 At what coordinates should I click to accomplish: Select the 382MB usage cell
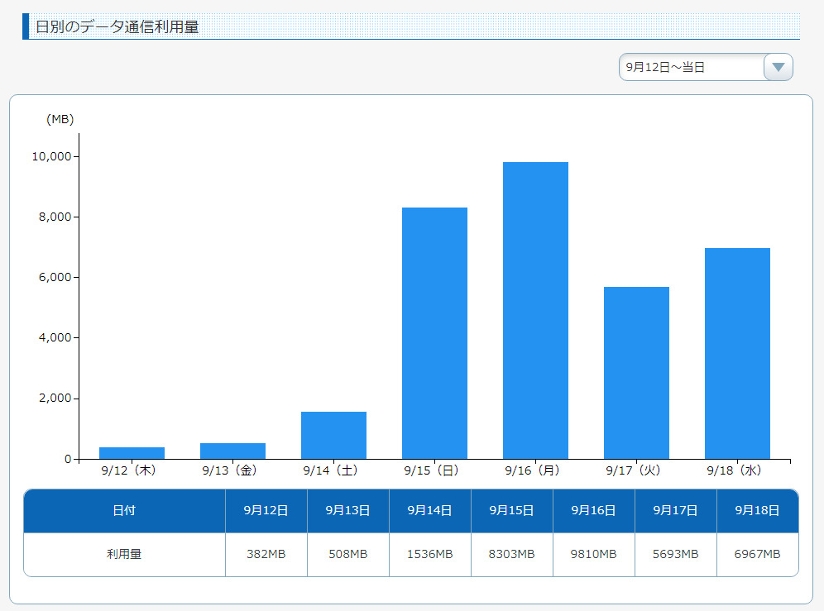[266, 554]
